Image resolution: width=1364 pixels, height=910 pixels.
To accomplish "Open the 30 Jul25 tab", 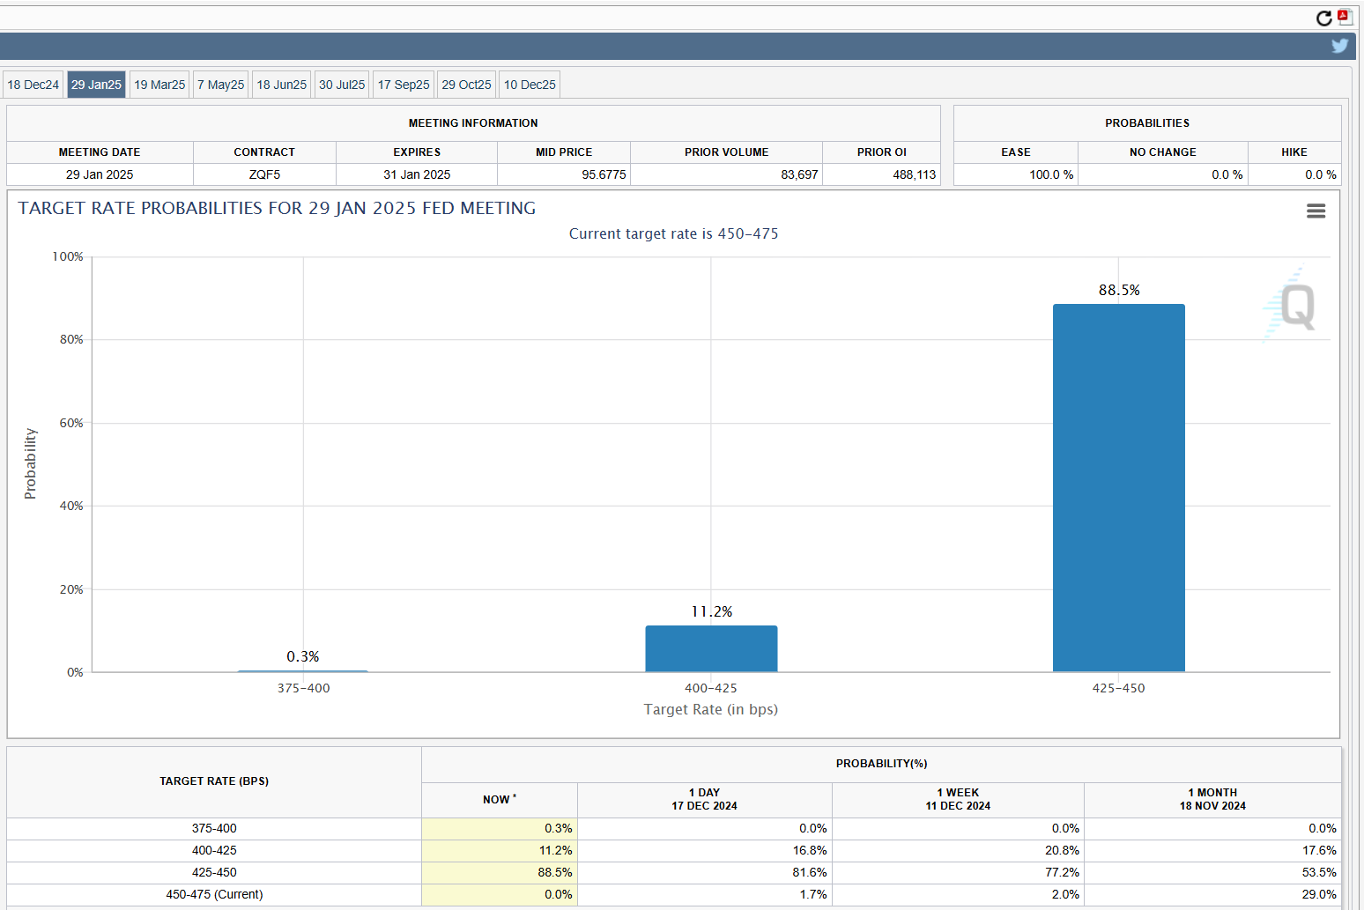I will click(x=342, y=85).
